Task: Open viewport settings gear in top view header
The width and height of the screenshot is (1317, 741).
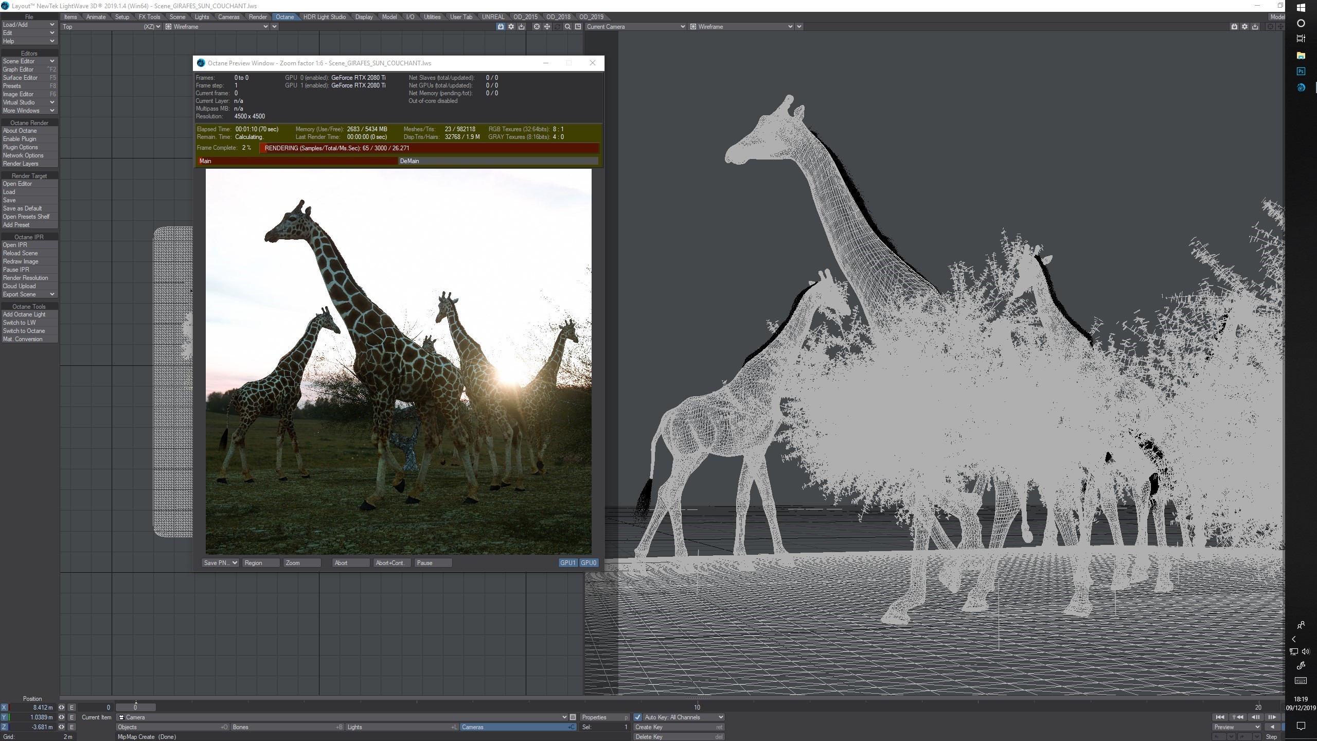Action: [x=511, y=27]
